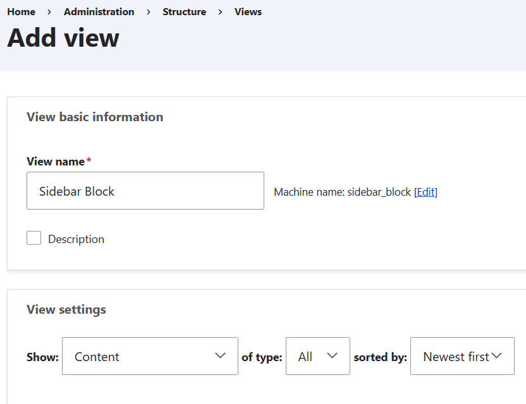The image size is (526, 404).
Task: Select "Content" in the Show selector
Action: [x=150, y=356]
